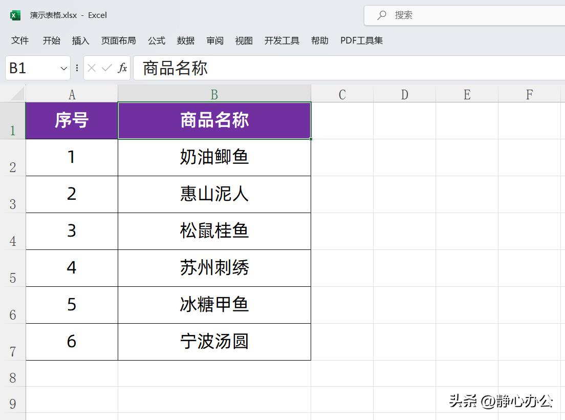The height and width of the screenshot is (420, 565).
Task: Click the 搜索 search box
Action: click(x=435, y=15)
